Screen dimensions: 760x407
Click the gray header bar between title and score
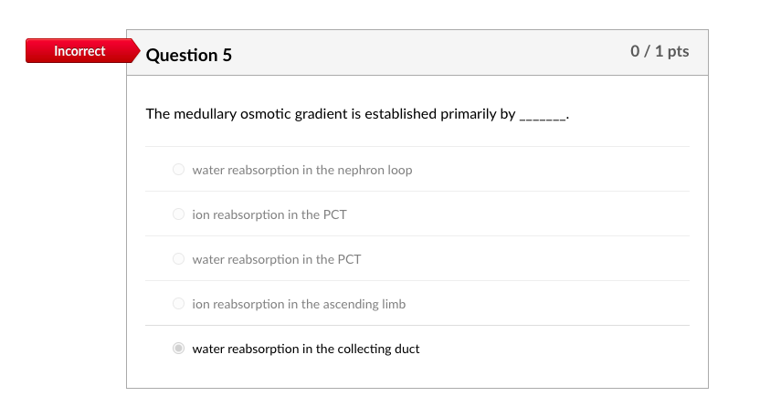[x=429, y=53]
